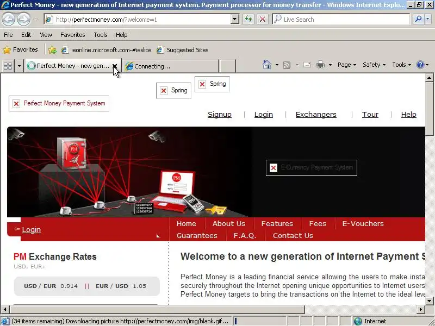435x326 pixels.
Task: Click the Live Search input box
Action: point(341,20)
